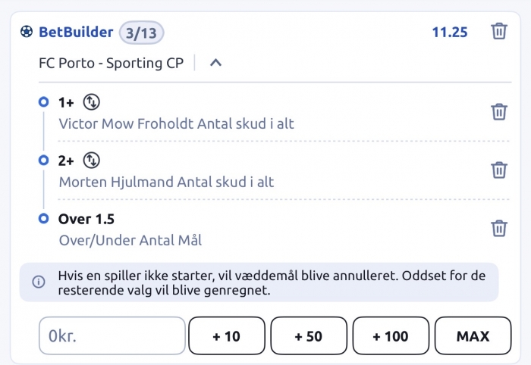Remove the Morten Hjulmand shots selection
Image resolution: width=531 pixels, height=365 pixels.
(498, 170)
